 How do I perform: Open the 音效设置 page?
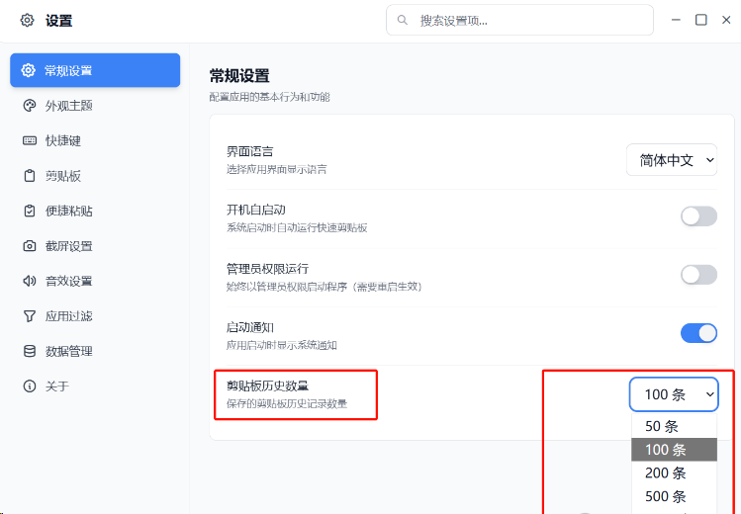95,281
